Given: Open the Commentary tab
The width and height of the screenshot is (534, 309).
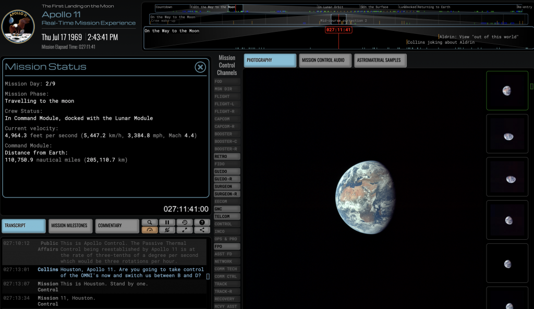Looking at the screenshot, I should pos(117,226).
